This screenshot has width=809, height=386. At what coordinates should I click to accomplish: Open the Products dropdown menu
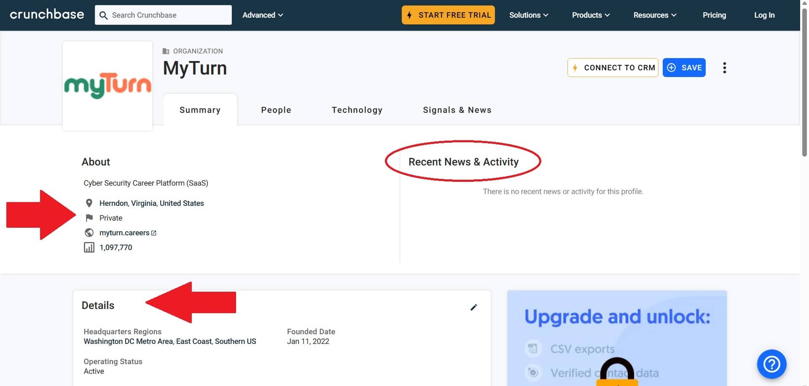coord(590,15)
